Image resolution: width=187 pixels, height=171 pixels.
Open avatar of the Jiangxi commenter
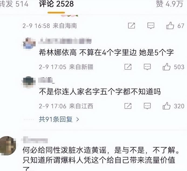coord(29,82)
